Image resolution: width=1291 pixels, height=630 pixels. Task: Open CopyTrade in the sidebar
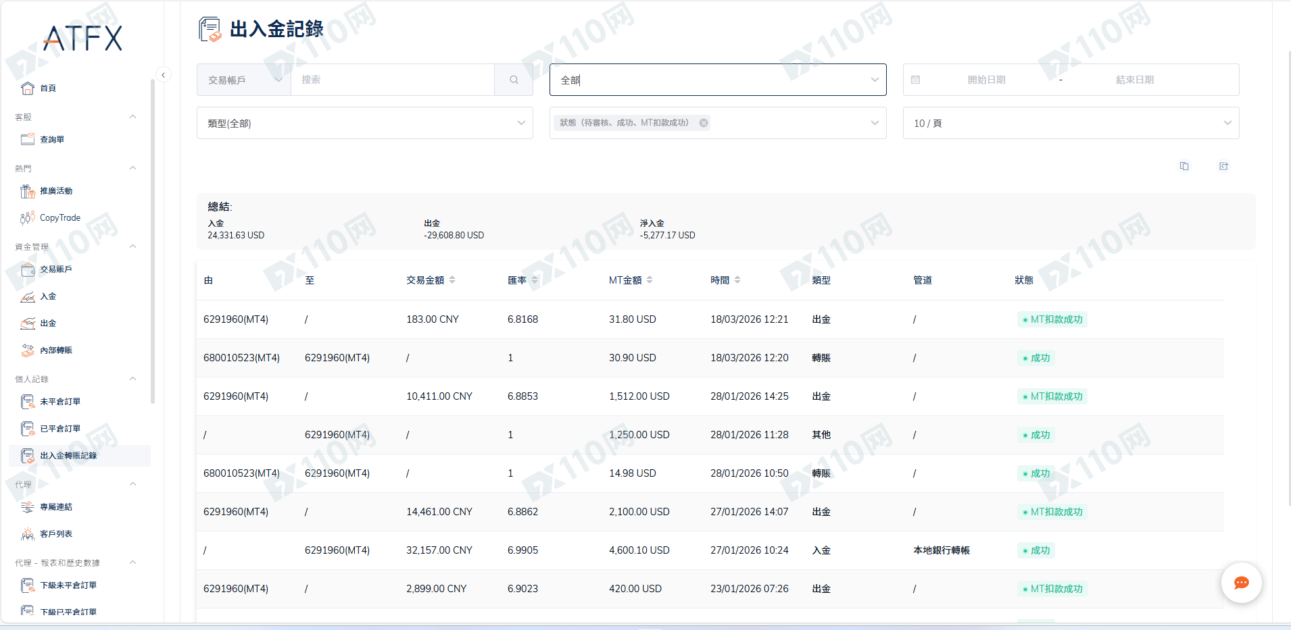tap(59, 218)
